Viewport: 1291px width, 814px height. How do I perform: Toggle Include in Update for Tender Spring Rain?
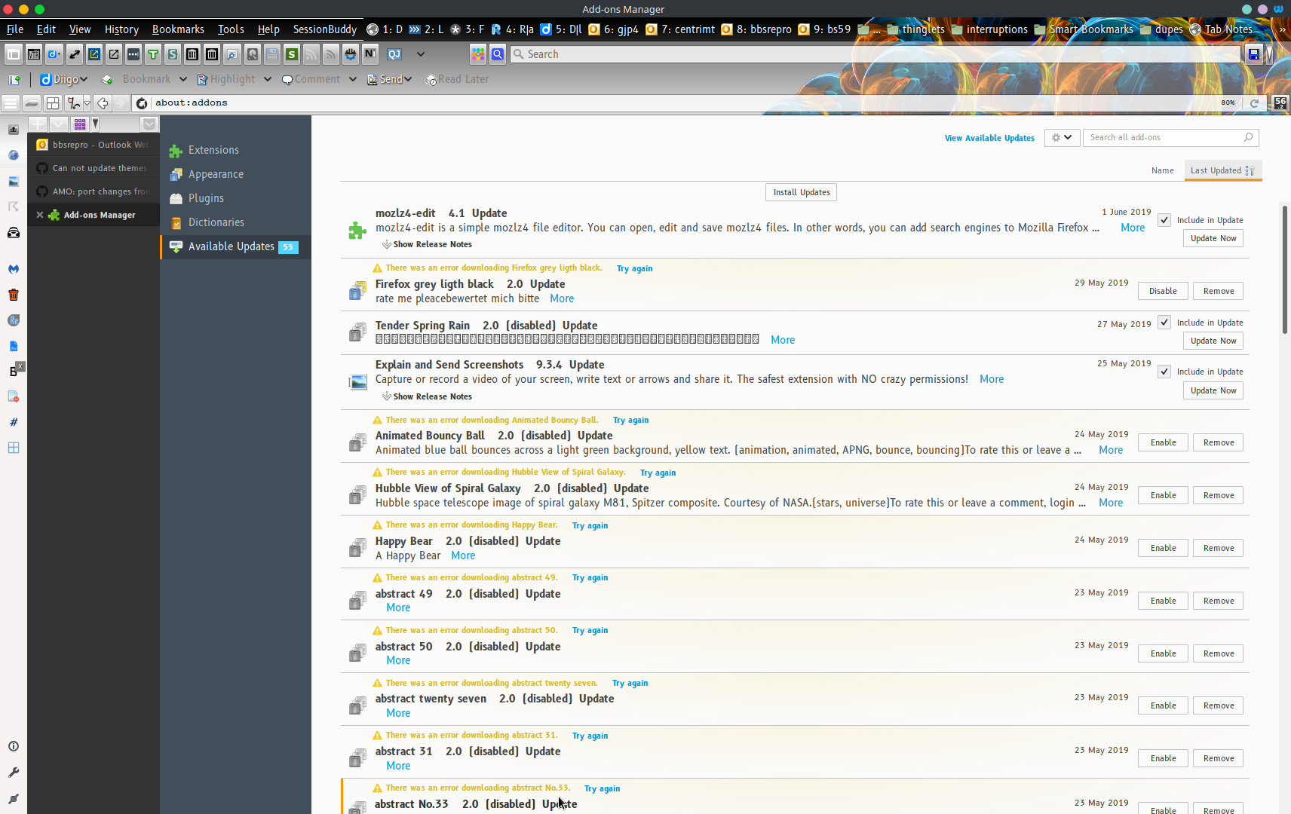point(1164,322)
